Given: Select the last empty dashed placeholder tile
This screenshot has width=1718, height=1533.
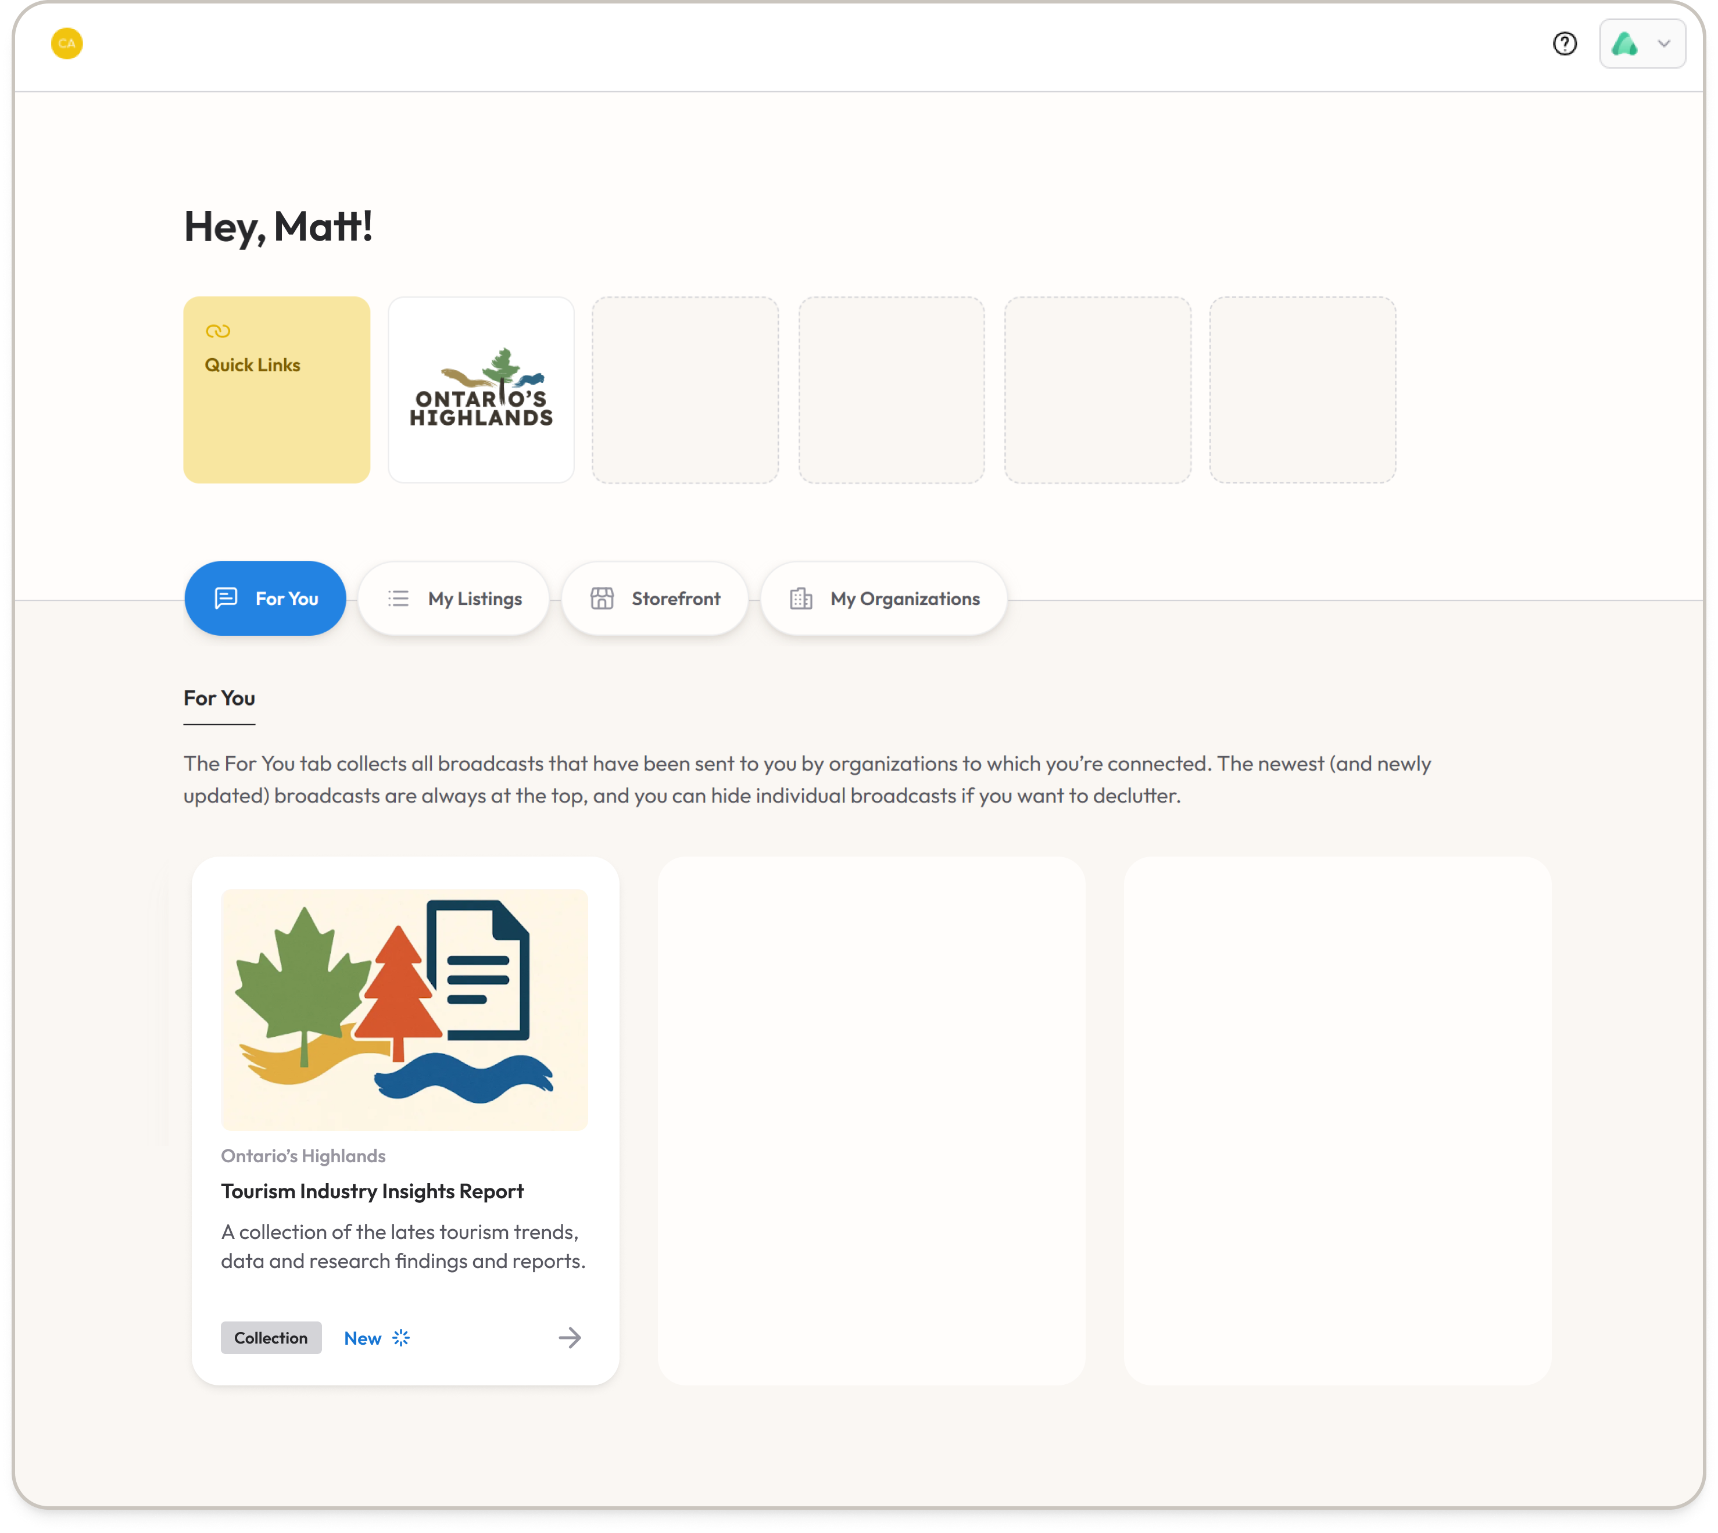Looking at the screenshot, I should pyautogui.click(x=1302, y=389).
